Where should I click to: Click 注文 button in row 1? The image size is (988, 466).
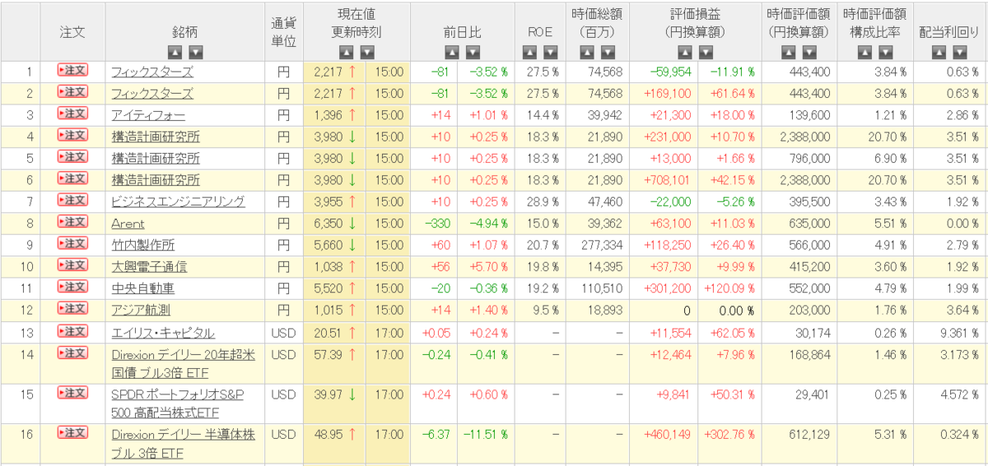click(72, 71)
